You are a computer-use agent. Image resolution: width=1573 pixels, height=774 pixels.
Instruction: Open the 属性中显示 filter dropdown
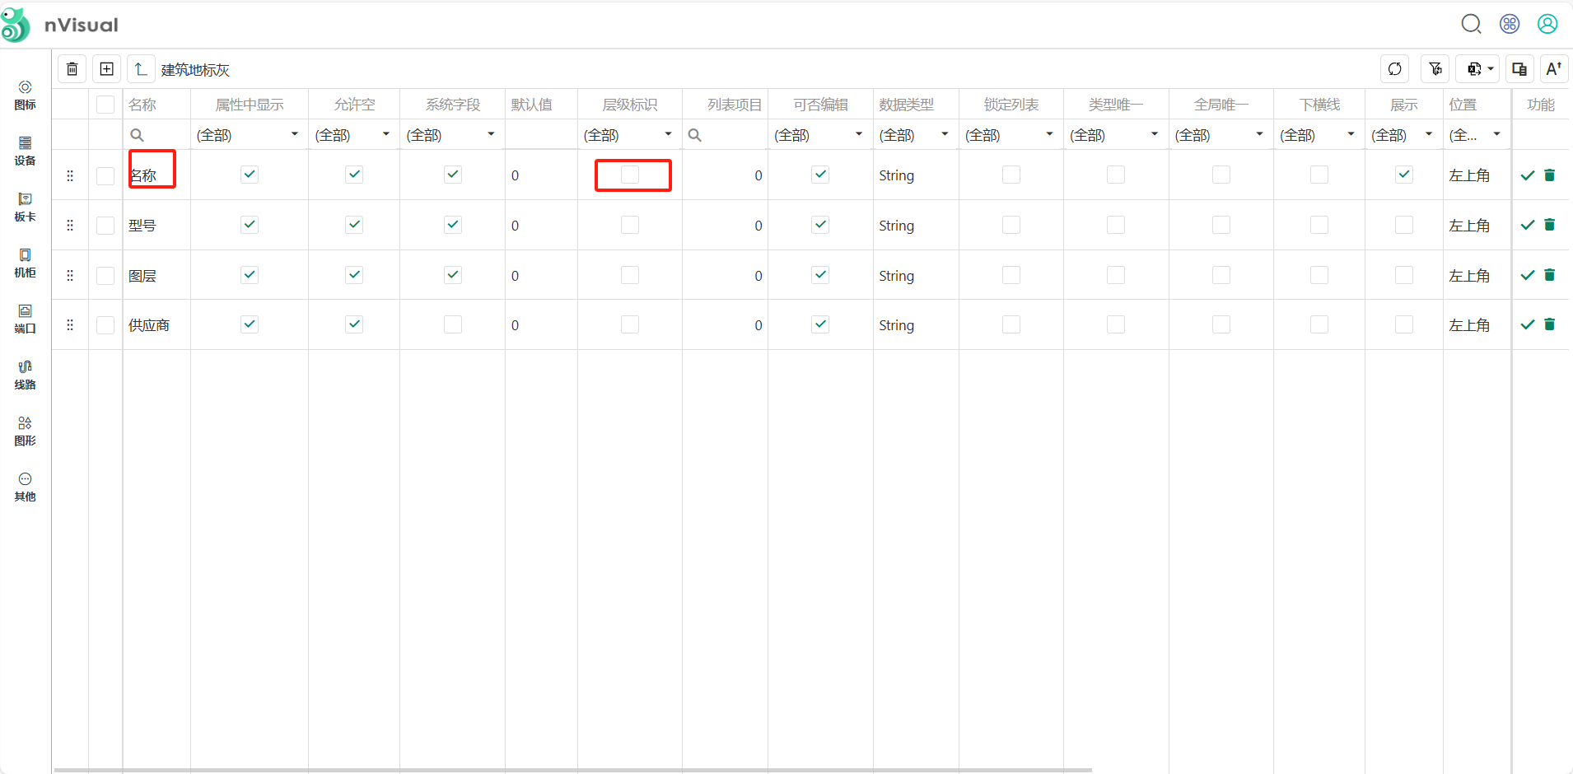(250, 135)
